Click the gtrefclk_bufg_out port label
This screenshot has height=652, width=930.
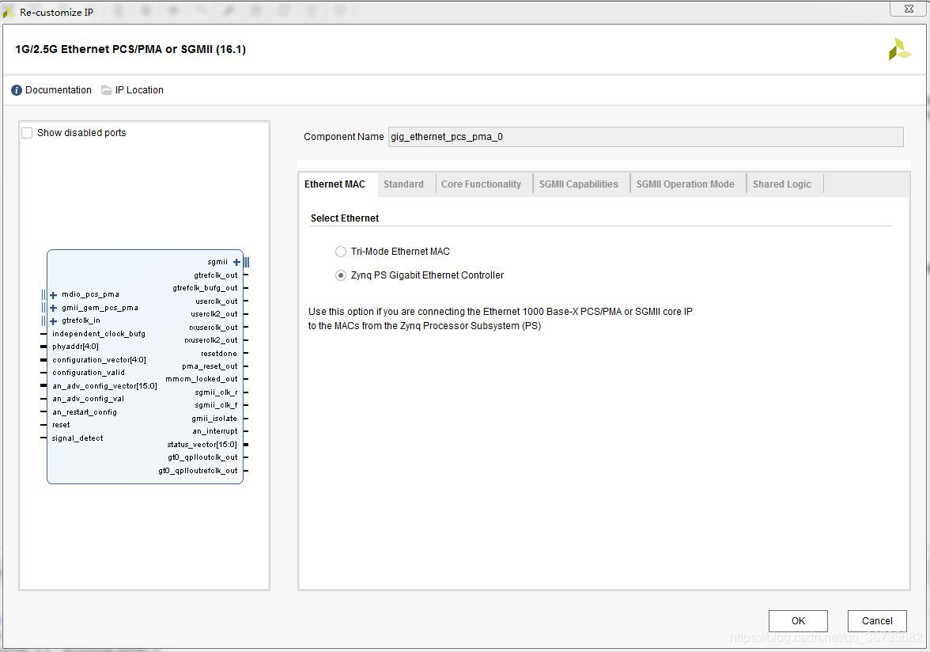coord(205,288)
